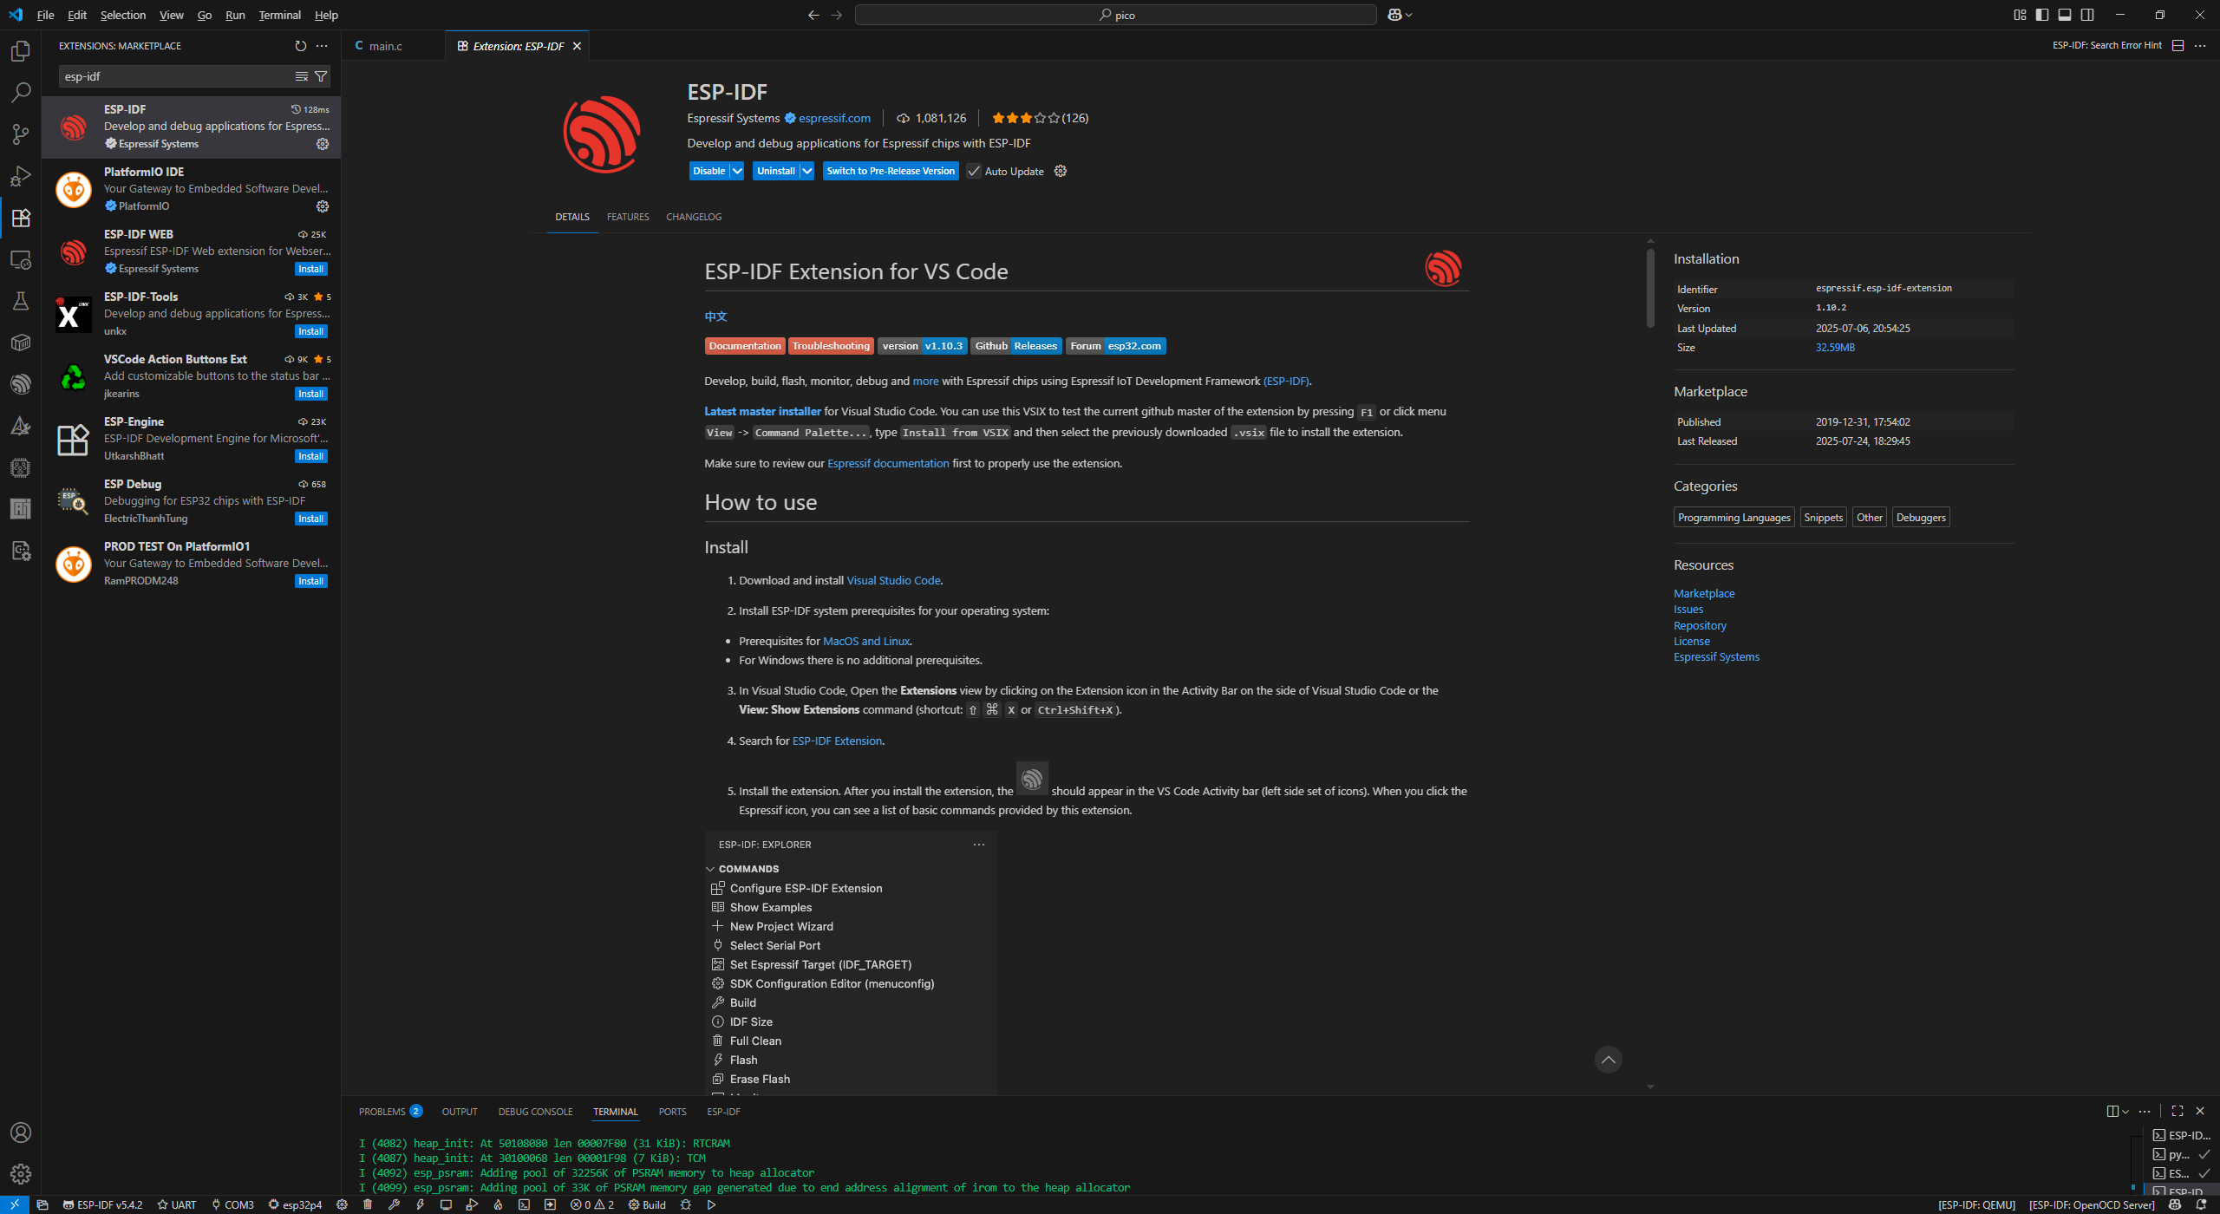Toggle primary side bar layout button
The image size is (2220, 1214).
coord(2042,15)
